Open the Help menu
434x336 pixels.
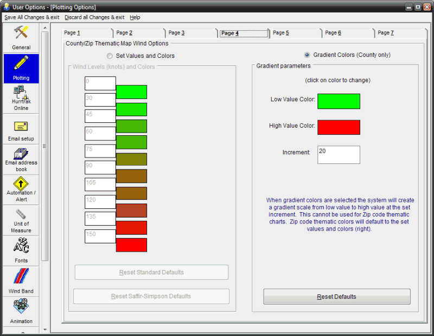[135, 17]
